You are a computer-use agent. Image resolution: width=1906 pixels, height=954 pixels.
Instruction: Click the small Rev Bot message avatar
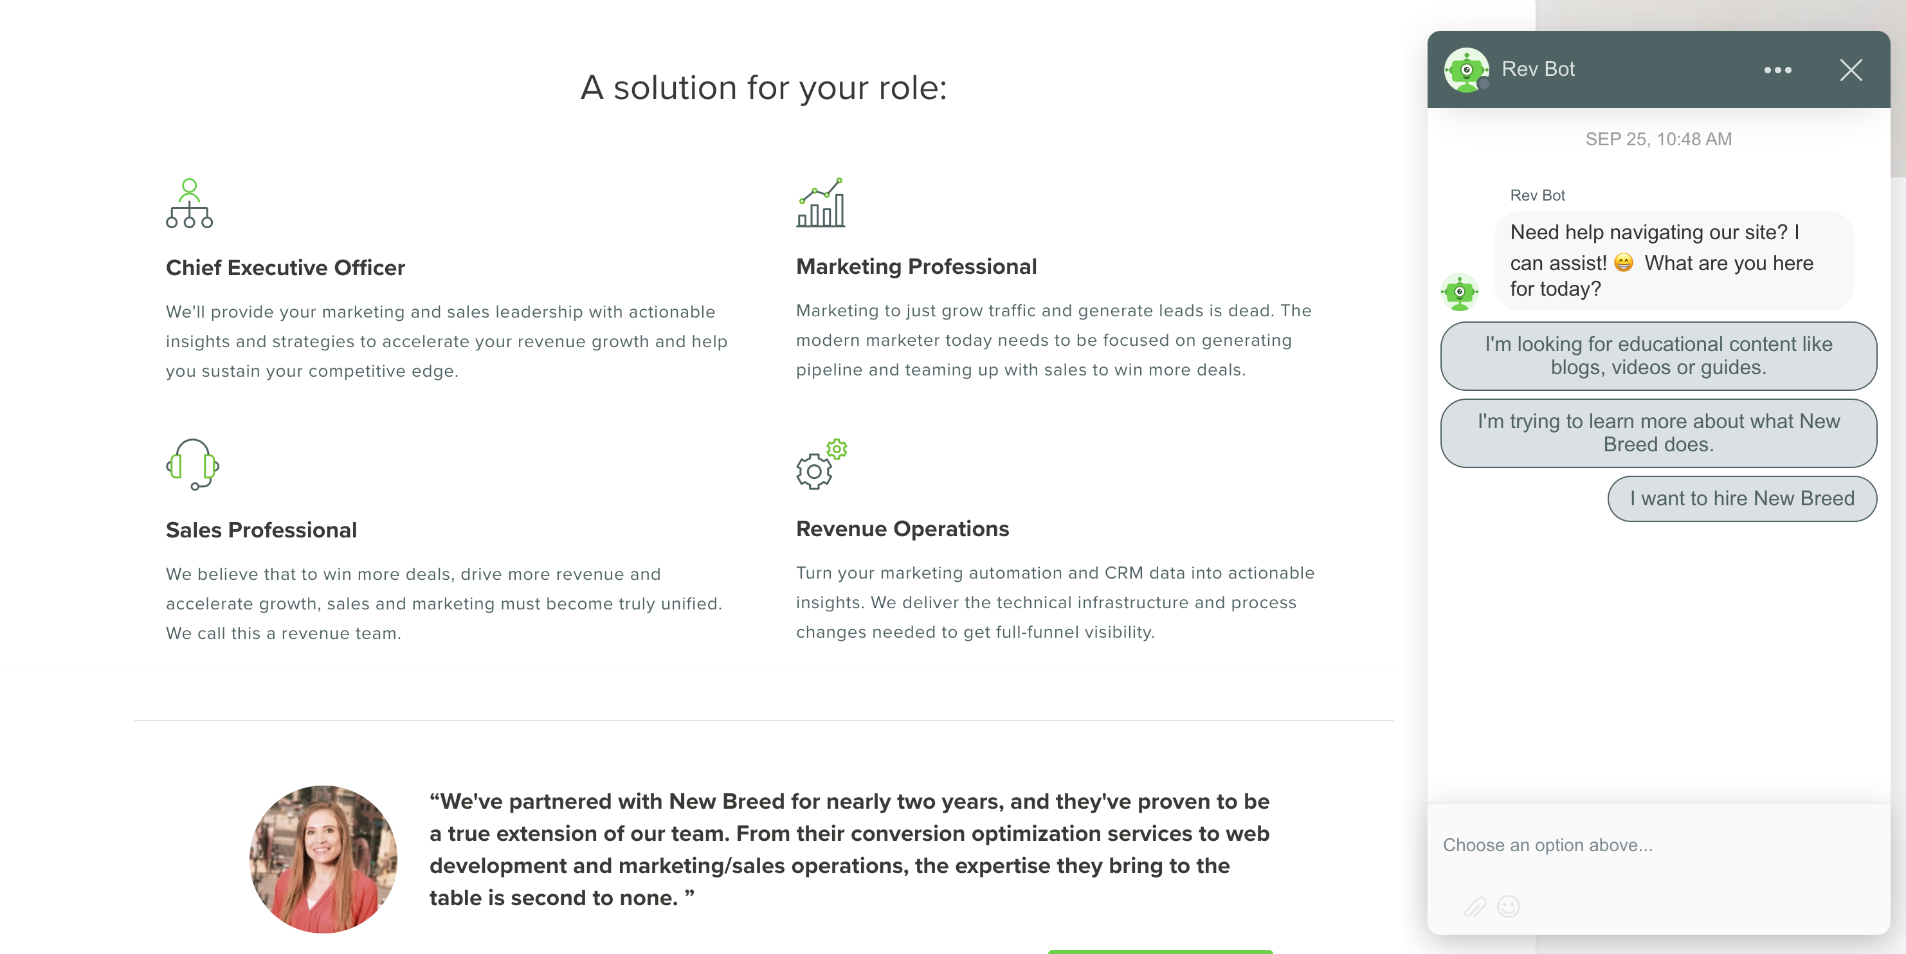(x=1459, y=292)
